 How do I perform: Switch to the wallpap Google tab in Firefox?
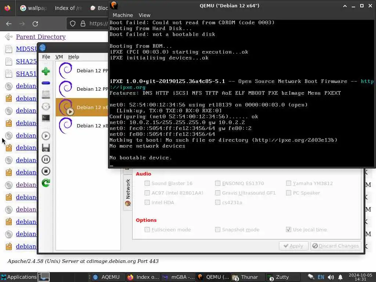[33, 8]
